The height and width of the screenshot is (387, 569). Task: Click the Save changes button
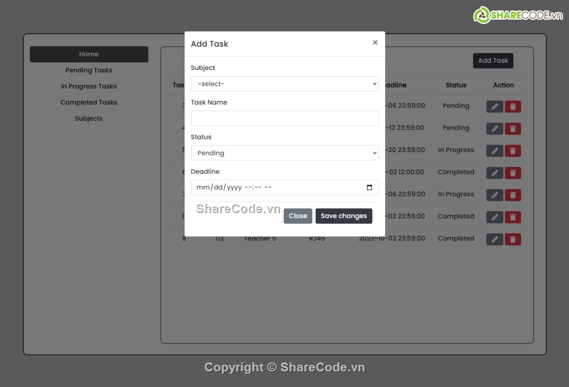coord(344,216)
